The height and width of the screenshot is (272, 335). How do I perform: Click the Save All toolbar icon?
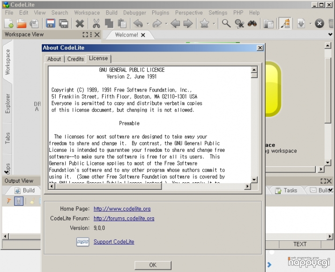click(63, 23)
